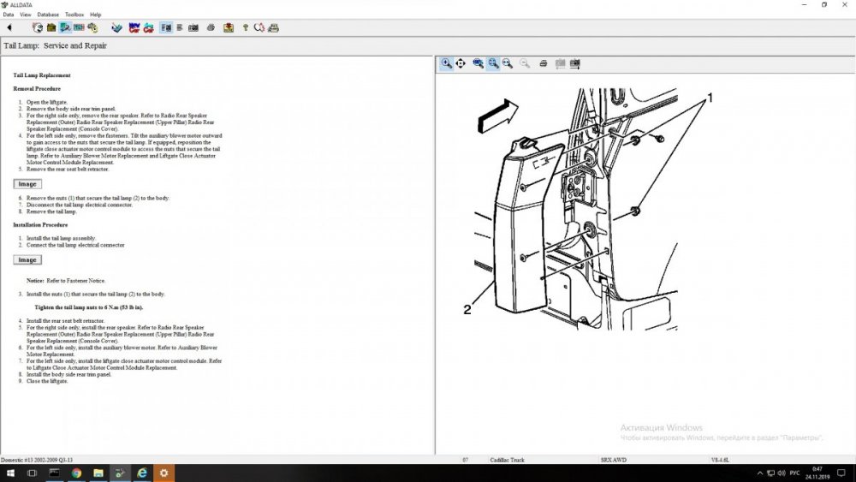The image size is (856, 482).
Task: Open the Database menu
Action: [48, 15]
